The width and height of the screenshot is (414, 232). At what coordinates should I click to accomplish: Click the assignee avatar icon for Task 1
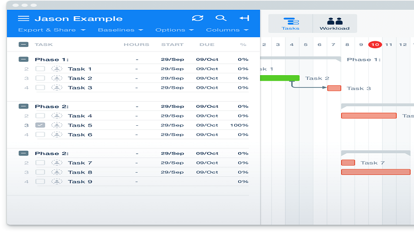[57, 69]
